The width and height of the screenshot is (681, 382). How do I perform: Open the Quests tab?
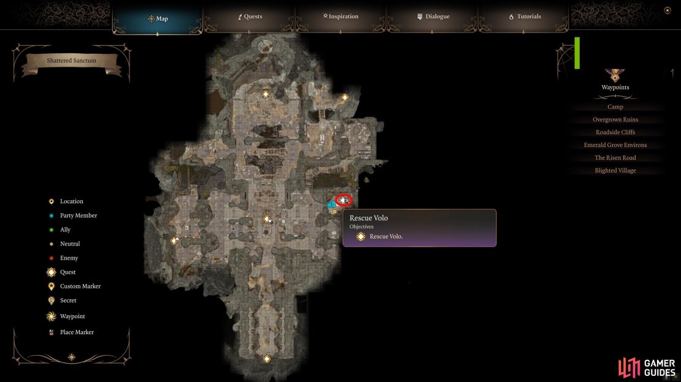[x=250, y=17]
